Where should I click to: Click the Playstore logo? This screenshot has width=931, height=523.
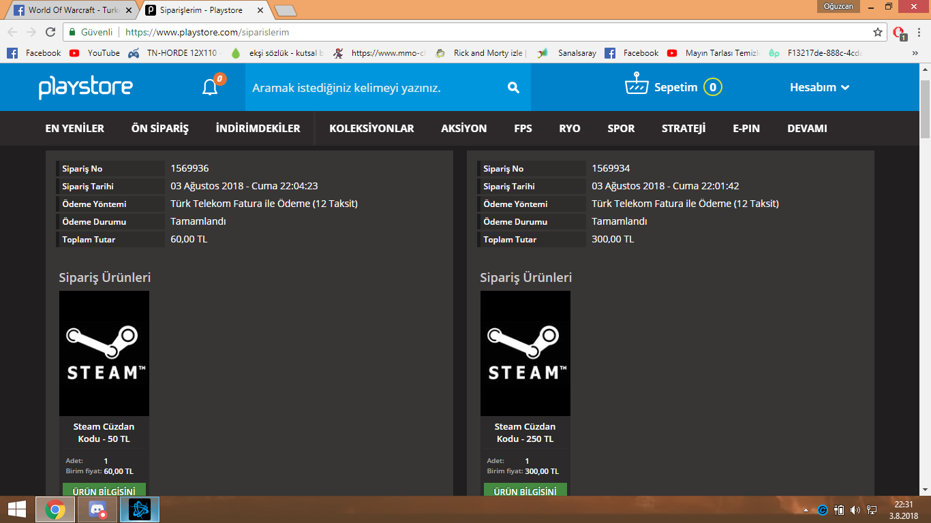(86, 88)
